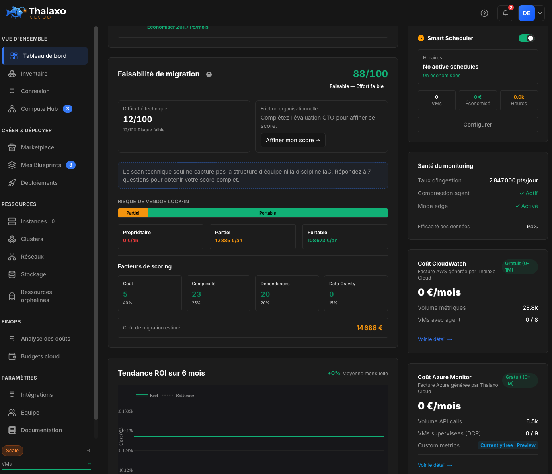Open the notifications bell icon
This screenshot has width=552, height=474.
[505, 13]
